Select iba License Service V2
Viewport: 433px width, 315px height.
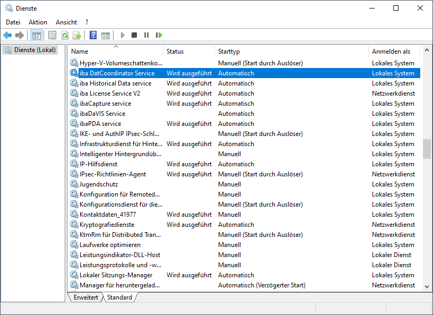click(x=245, y=93)
